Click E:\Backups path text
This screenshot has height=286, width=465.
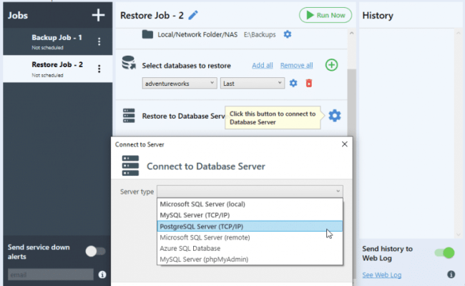coord(260,34)
